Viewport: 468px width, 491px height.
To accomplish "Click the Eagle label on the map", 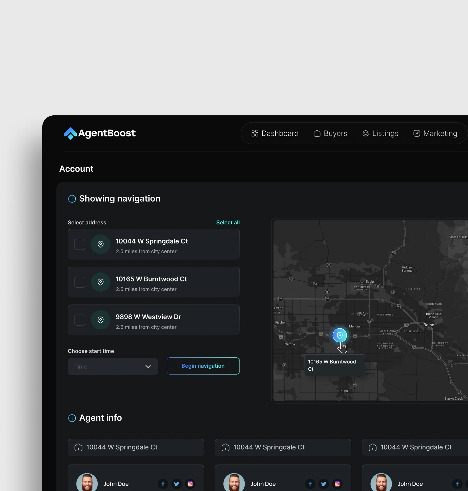I will (370, 281).
